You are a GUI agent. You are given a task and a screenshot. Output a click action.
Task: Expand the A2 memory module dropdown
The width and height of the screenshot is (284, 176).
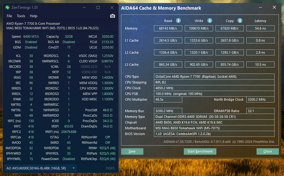[40, 168]
